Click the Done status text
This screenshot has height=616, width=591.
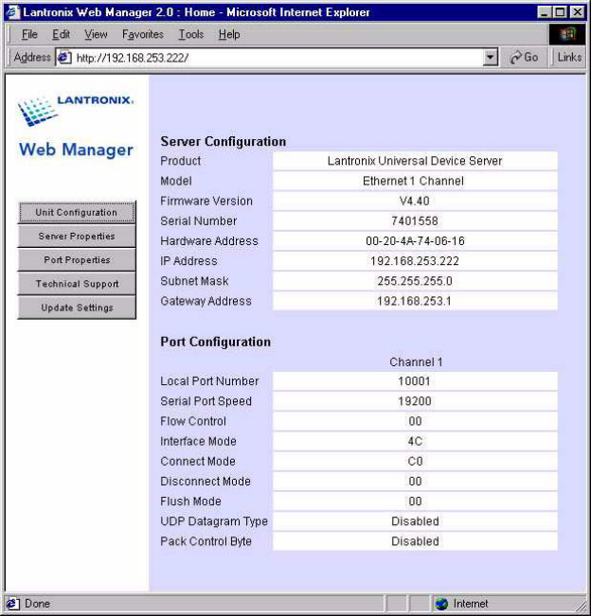[37, 604]
